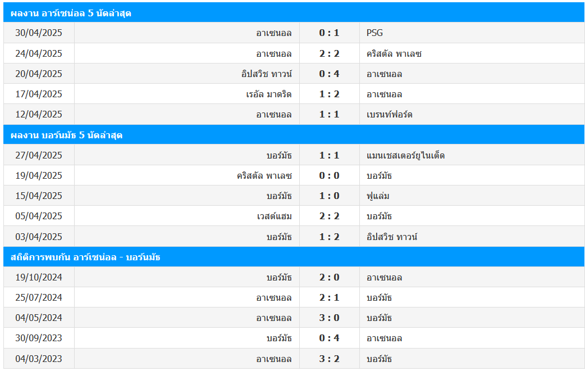Click 0 : 0 score on 19/04/2025
This screenshot has width=585, height=371.
pos(330,175)
